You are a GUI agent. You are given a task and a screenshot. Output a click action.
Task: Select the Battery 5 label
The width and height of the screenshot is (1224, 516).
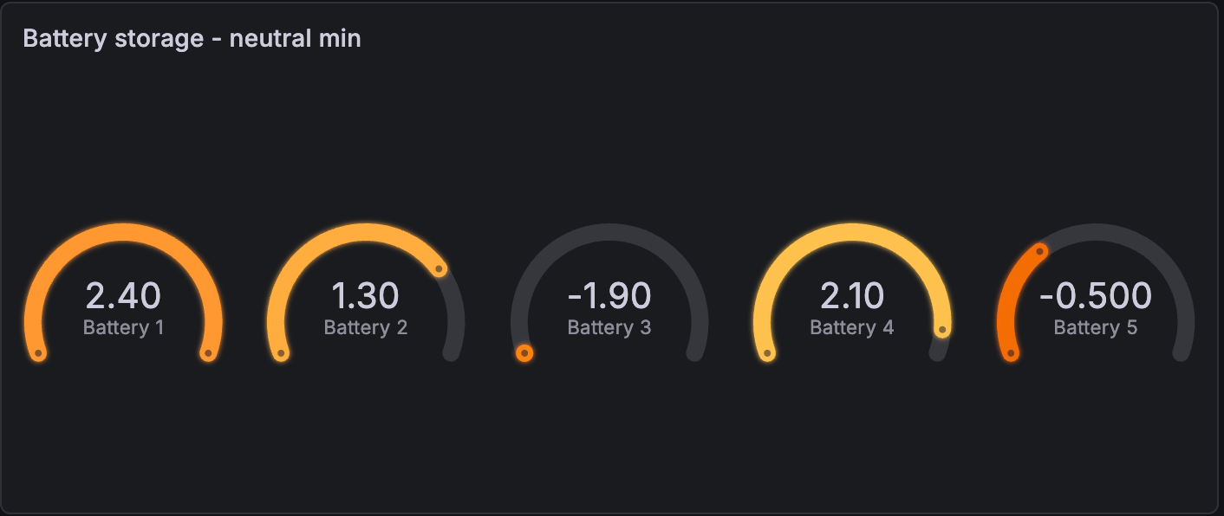1096,328
